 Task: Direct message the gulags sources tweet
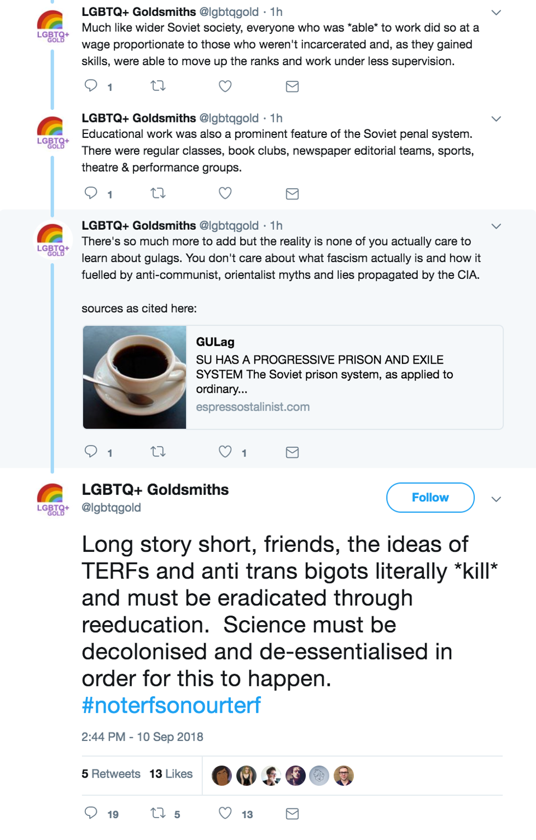click(292, 452)
